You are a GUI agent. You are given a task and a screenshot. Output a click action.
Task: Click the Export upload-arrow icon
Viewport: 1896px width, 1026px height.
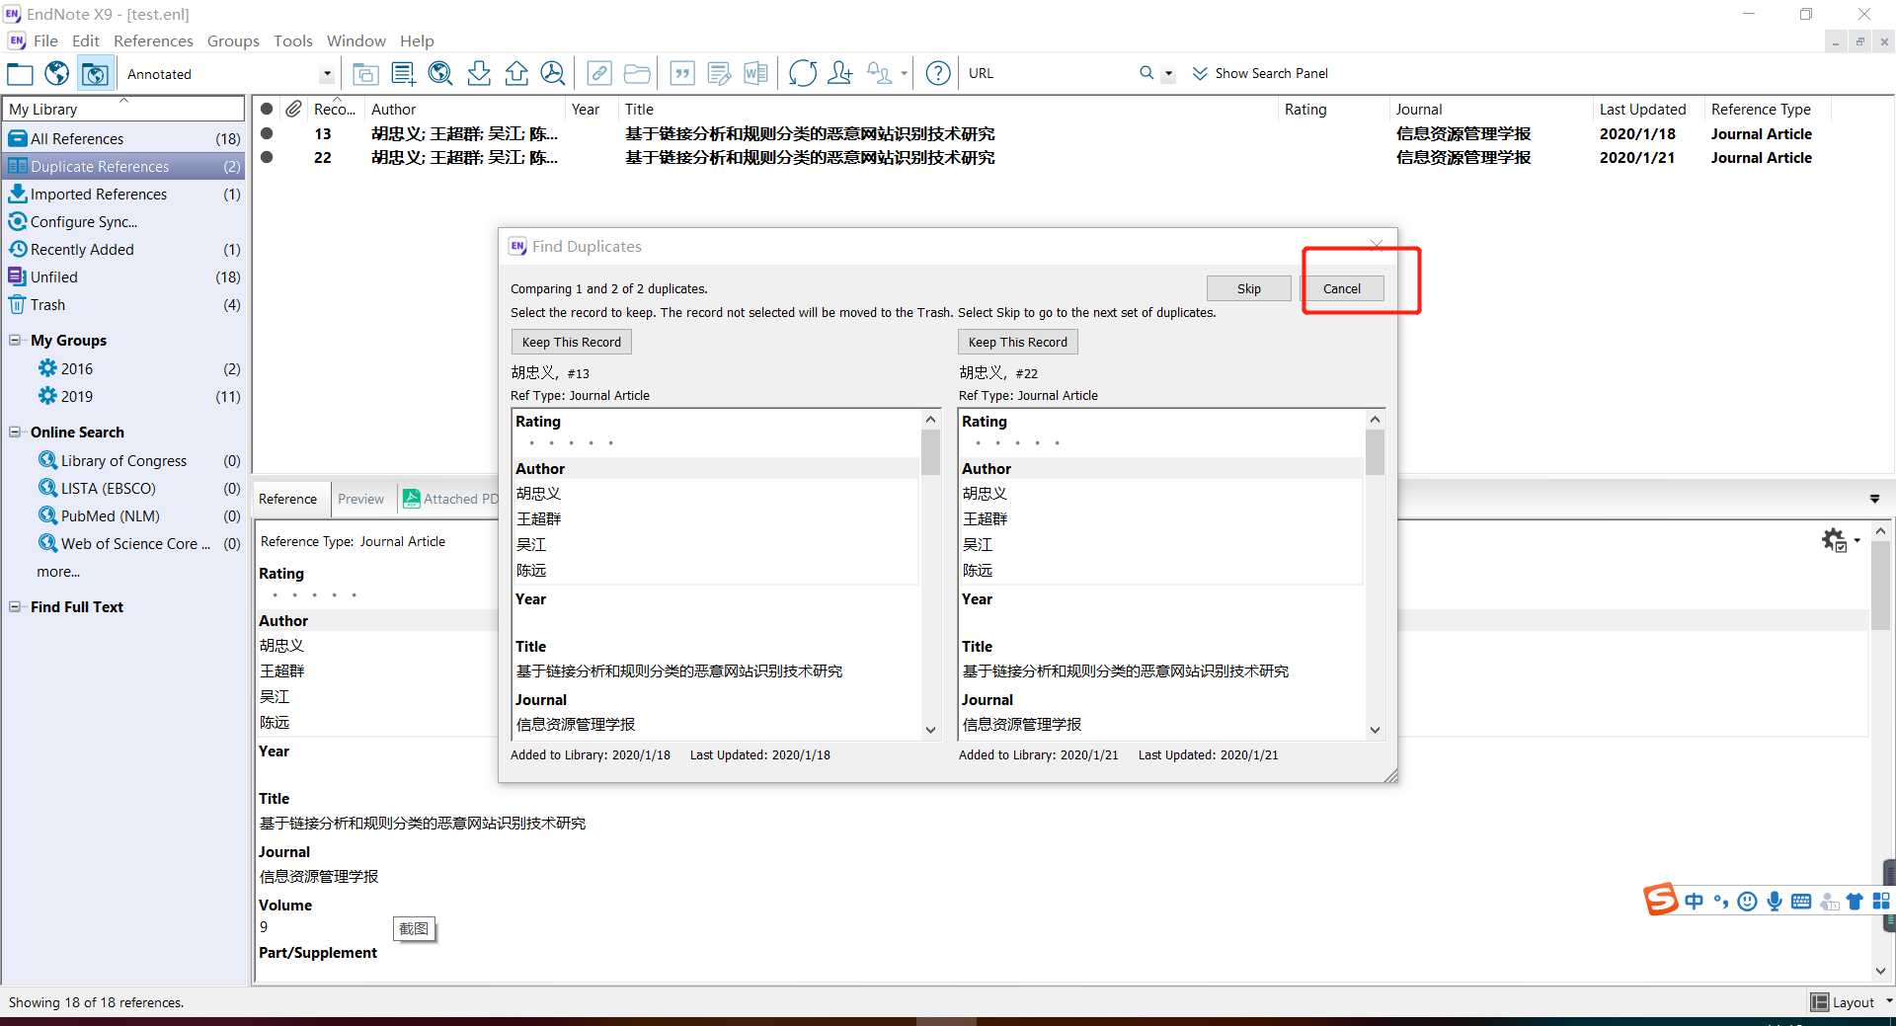(x=516, y=74)
